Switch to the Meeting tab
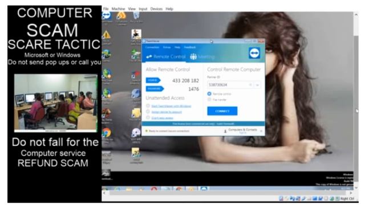 pyautogui.click(x=202, y=56)
